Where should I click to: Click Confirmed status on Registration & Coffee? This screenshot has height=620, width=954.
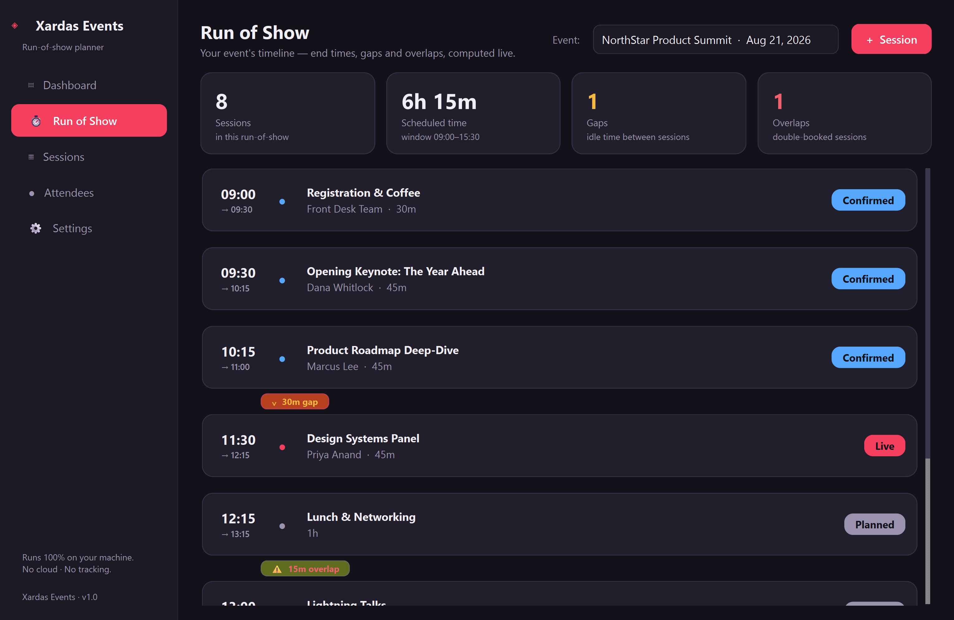[x=868, y=200]
